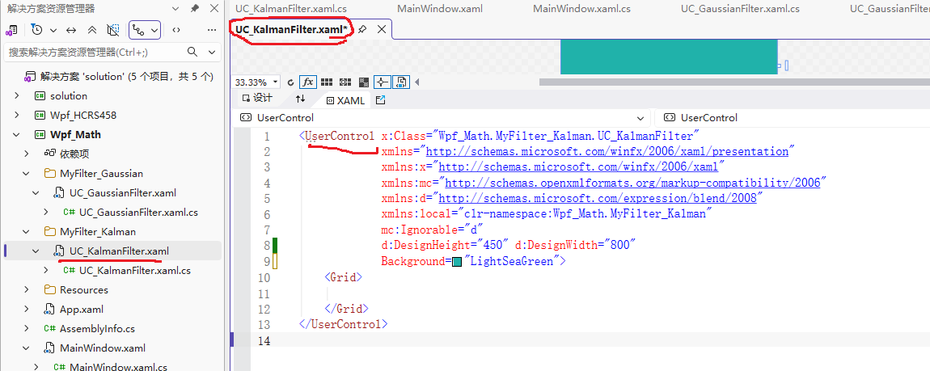
Task: Open left UserControl element combo box
Action: [x=442, y=117]
